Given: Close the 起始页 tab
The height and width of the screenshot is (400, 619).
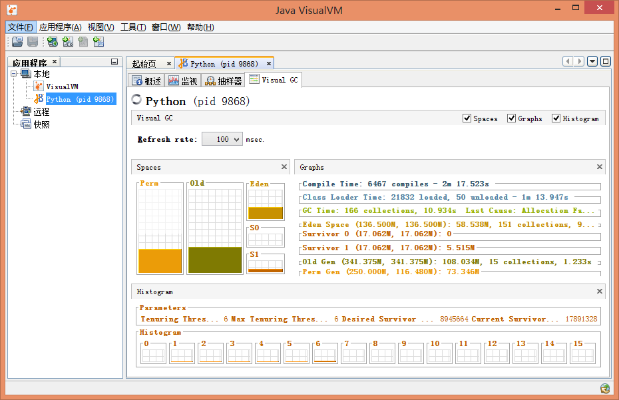Looking at the screenshot, I should (169, 63).
